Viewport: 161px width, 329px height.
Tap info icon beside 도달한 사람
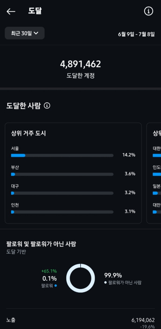pyautogui.click(x=47, y=106)
